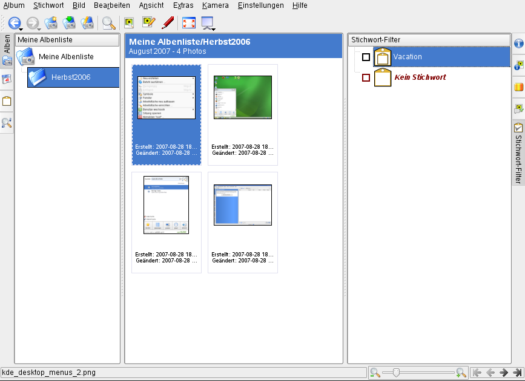Open the Extras menu
The image size is (525, 381).
pos(183,5)
